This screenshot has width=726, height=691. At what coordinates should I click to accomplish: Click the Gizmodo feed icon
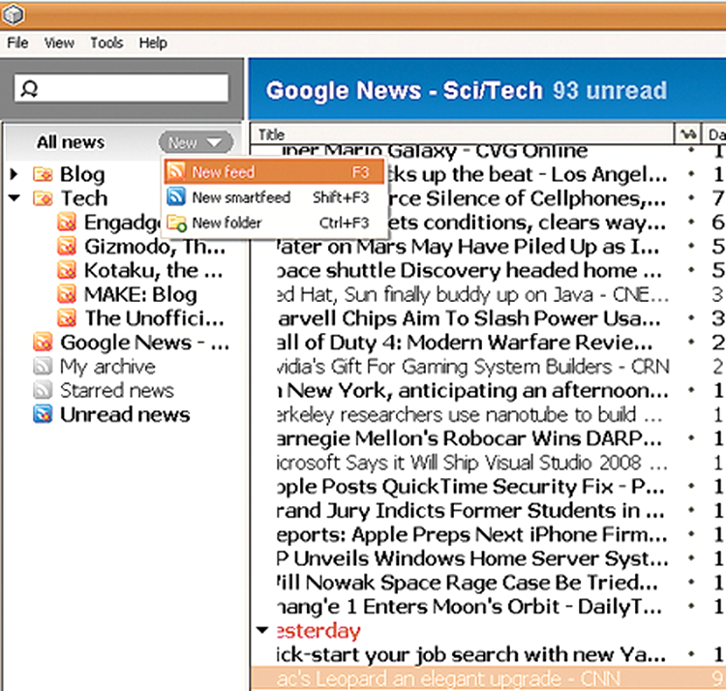(67, 246)
